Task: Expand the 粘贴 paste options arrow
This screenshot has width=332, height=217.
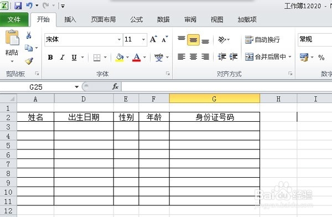Action: tap(12, 61)
